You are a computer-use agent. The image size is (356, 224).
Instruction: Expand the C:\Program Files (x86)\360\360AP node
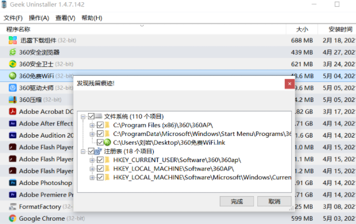92,125
